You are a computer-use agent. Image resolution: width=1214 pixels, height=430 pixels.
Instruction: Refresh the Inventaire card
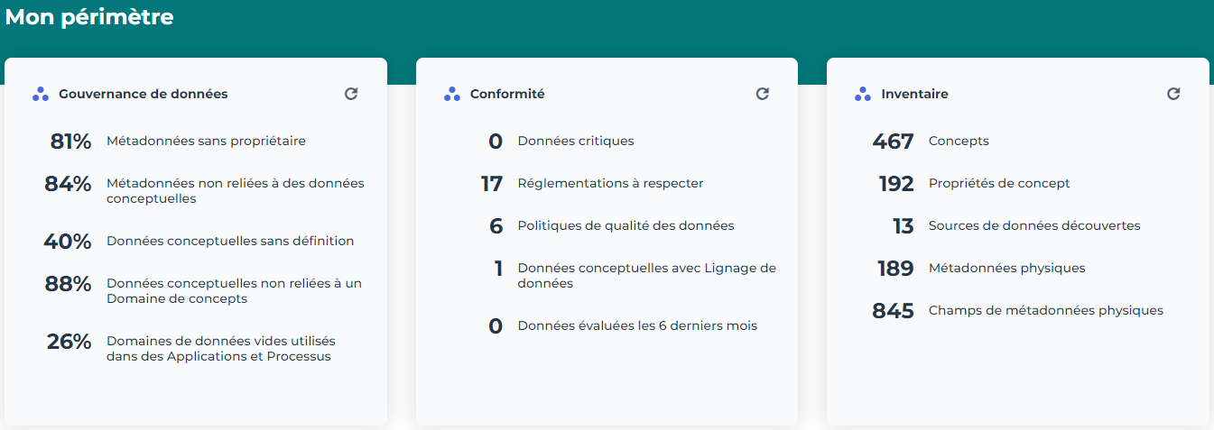[1173, 94]
